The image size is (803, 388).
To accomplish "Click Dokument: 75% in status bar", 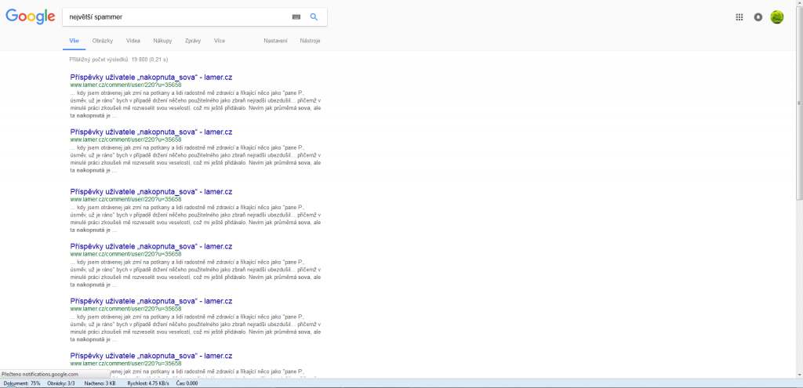I will click(x=22, y=383).
